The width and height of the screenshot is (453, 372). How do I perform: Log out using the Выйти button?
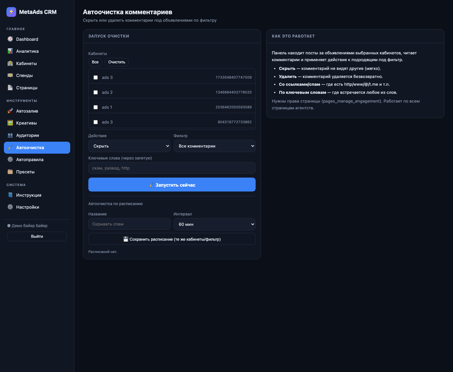37,236
